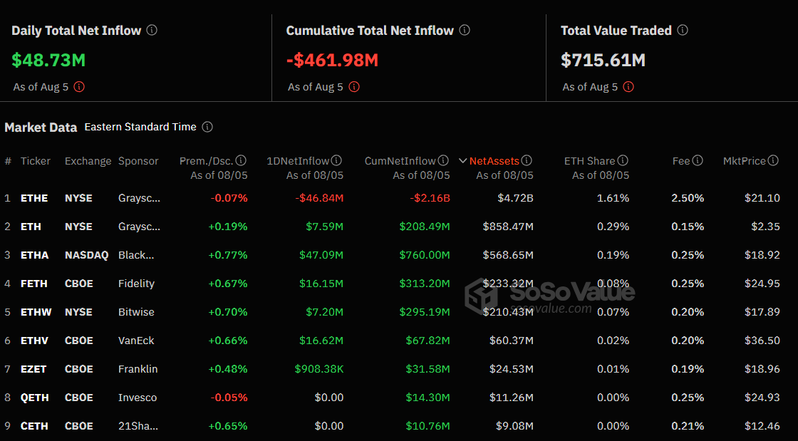Click the Invesco sponsor cell
The height and width of the screenshot is (441, 798).
click(x=138, y=398)
